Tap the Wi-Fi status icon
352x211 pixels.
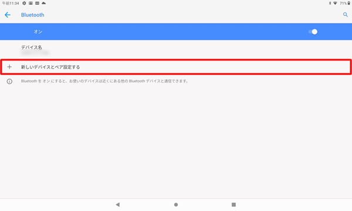point(335,3)
